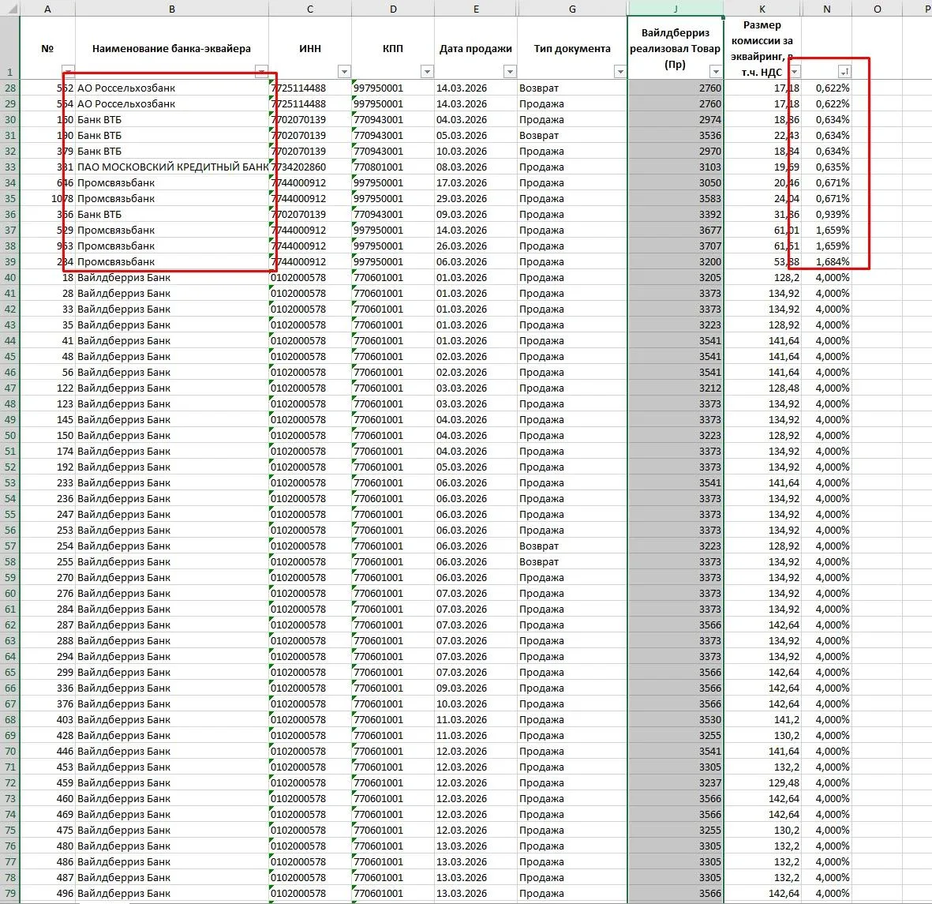Select column N header
Viewport: 932px width, 904px height.
(827, 9)
